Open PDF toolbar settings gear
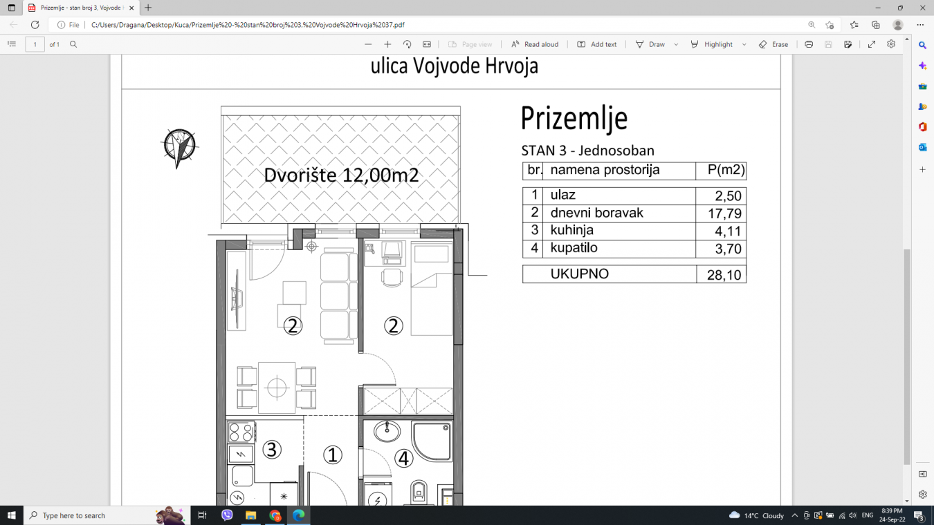 click(891, 44)
